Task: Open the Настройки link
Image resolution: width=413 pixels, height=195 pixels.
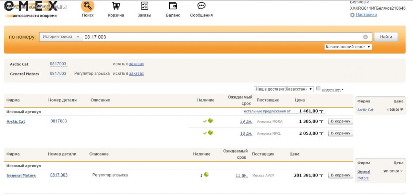Action: pyautogui.click(x=366, y=15)
